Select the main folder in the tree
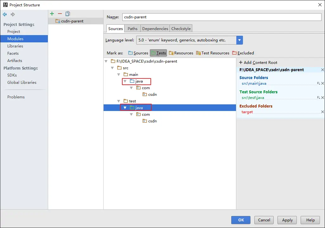The image size is (325, 228). pyautogui.click(x=131, y=75)
